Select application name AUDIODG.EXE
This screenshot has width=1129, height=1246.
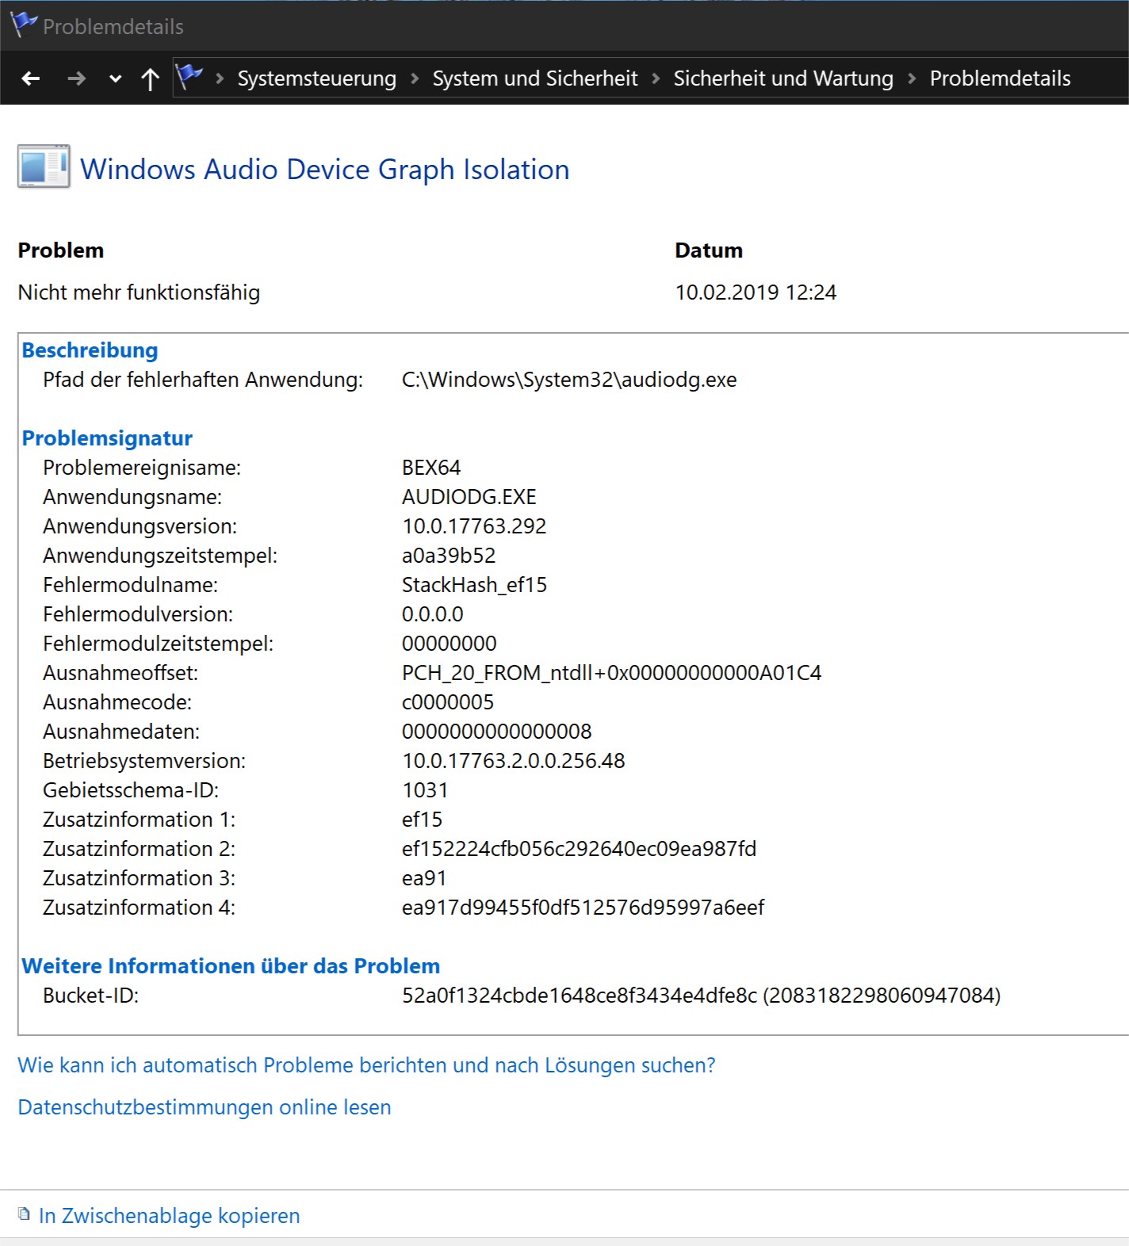(469, 497)
